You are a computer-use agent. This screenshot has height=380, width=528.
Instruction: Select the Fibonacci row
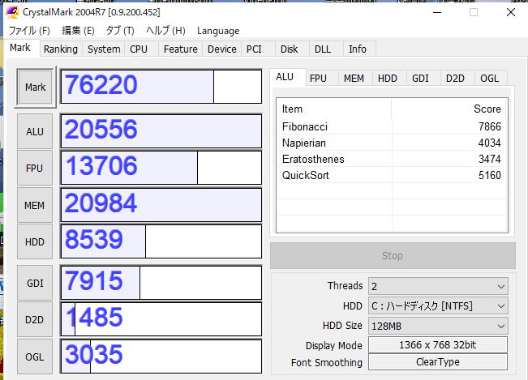tap(392, 126)
